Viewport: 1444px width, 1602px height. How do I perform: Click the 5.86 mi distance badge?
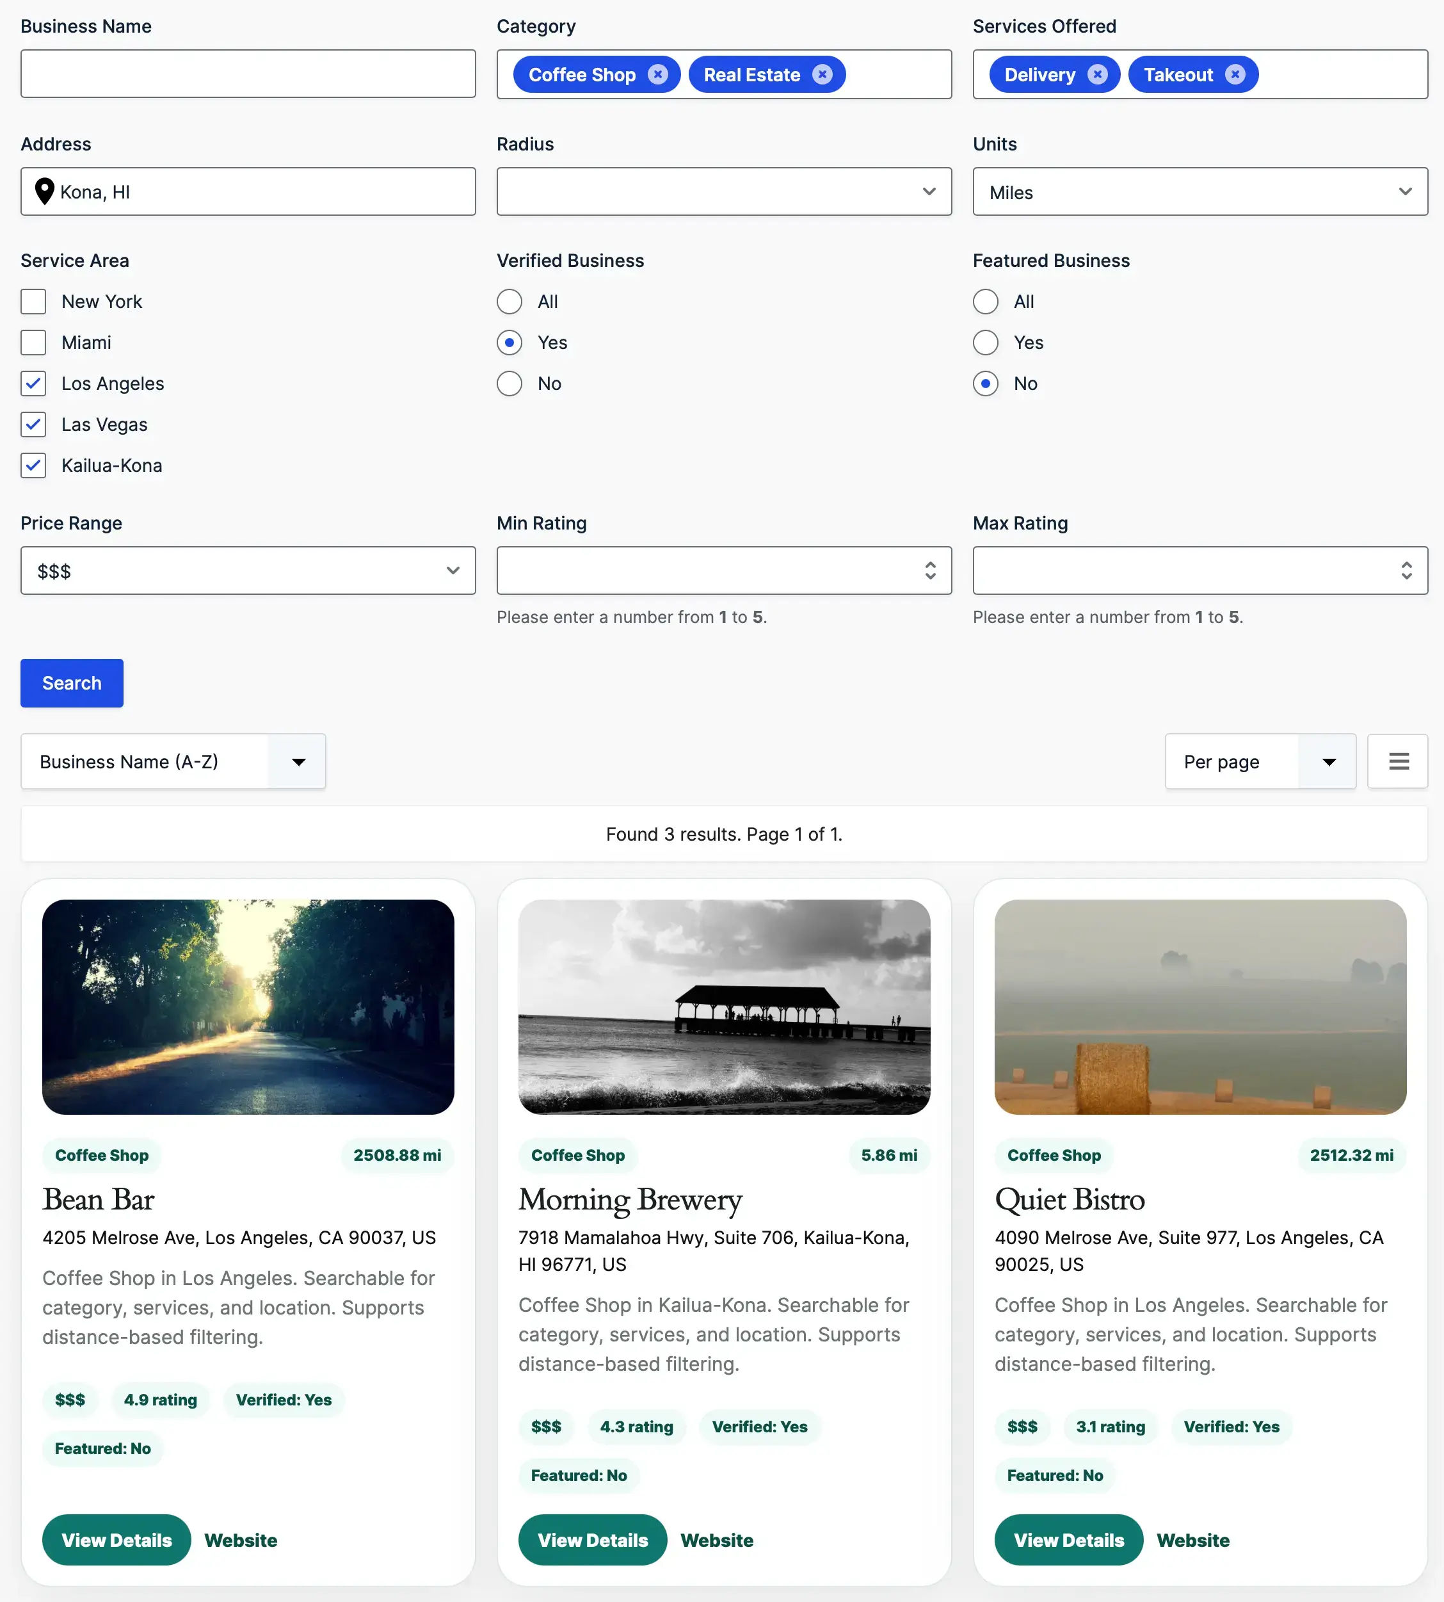[x=888, y=1155]
